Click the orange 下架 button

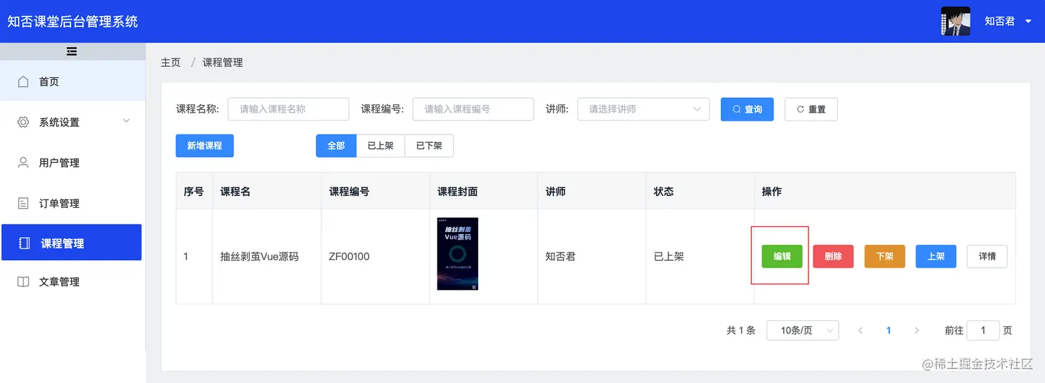[885, 256]
